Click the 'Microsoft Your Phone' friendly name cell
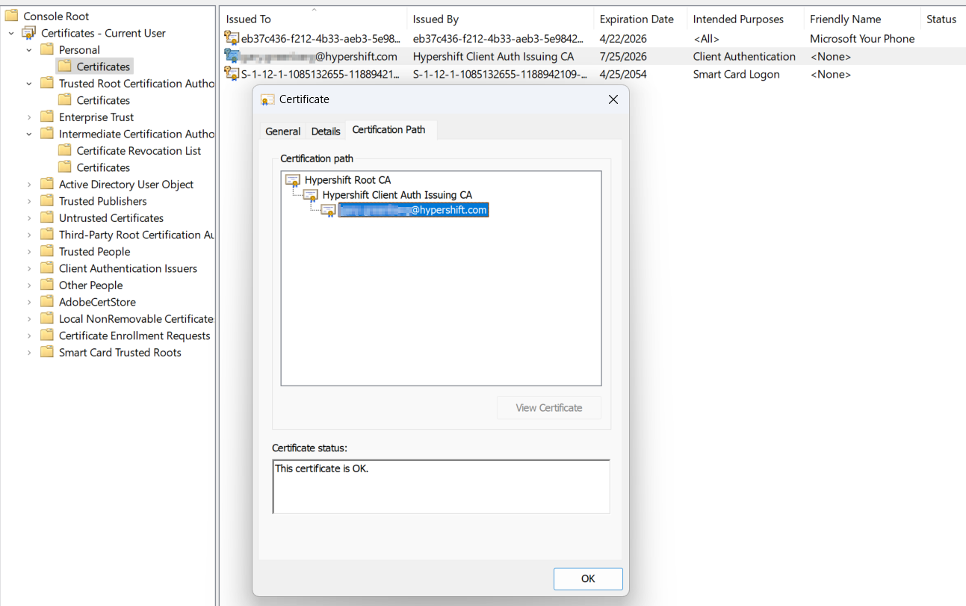 pos(862,38)
